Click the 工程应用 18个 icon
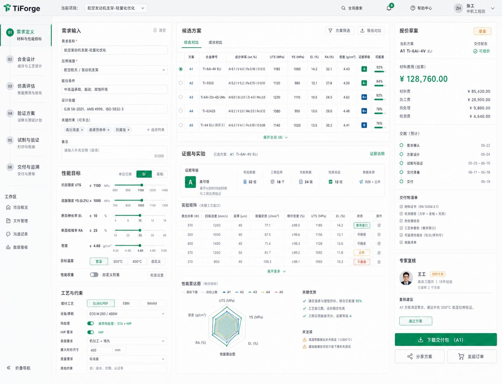Image resolution: width=502 pixels, height=384 pixels. [273, 182]
